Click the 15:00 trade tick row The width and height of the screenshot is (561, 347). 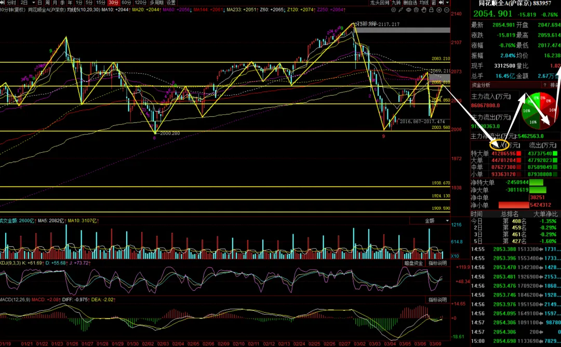[516, 341]
